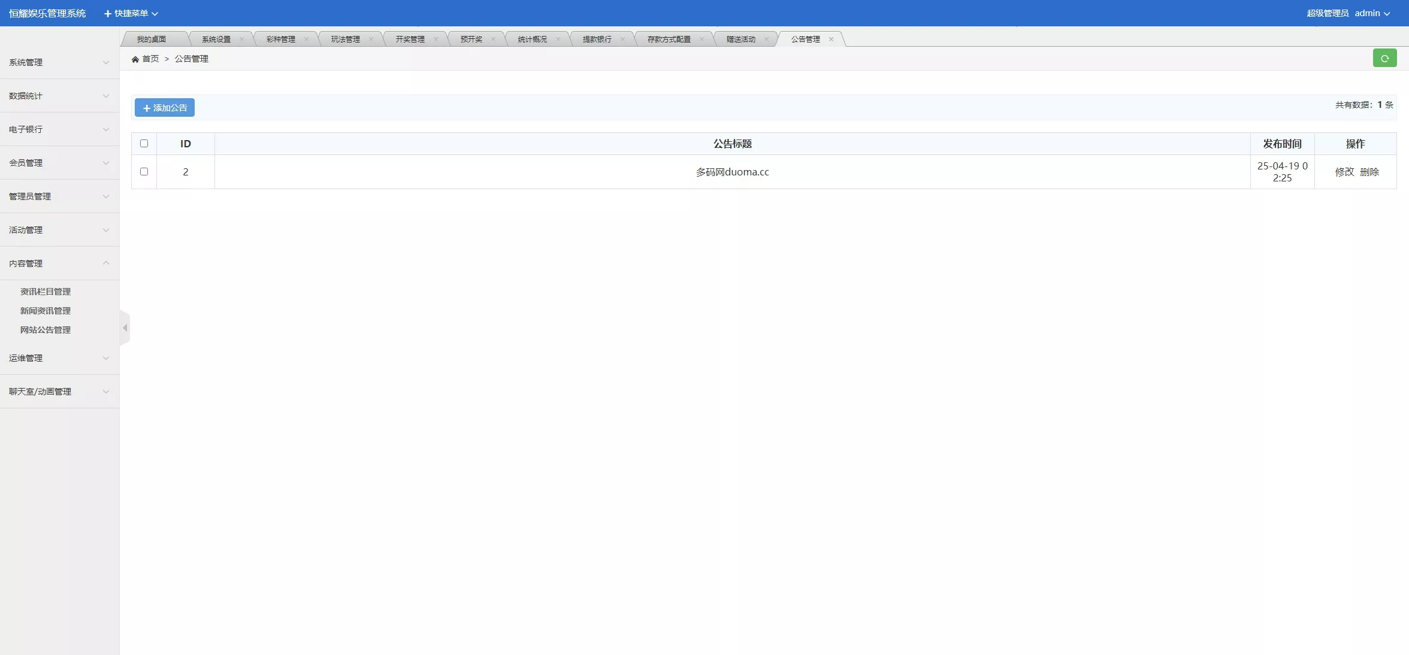The width and height of the screenshot is (1409, 655).
Task: Click the 首页 breadcrumb link
Action: 150,58
